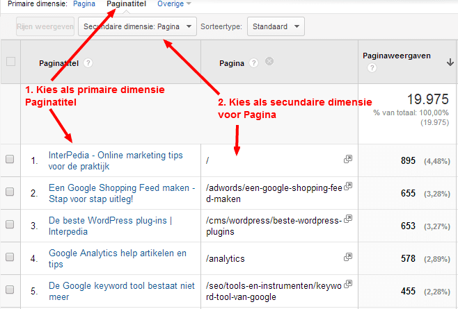Click the Primaire dimensie: label
Image resolution: width=458 pixels, height=309 pixels.
(37, 3)
